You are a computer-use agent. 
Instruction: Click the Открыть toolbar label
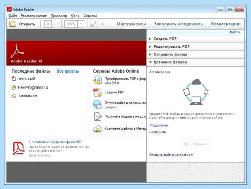(x=27, y=24)
